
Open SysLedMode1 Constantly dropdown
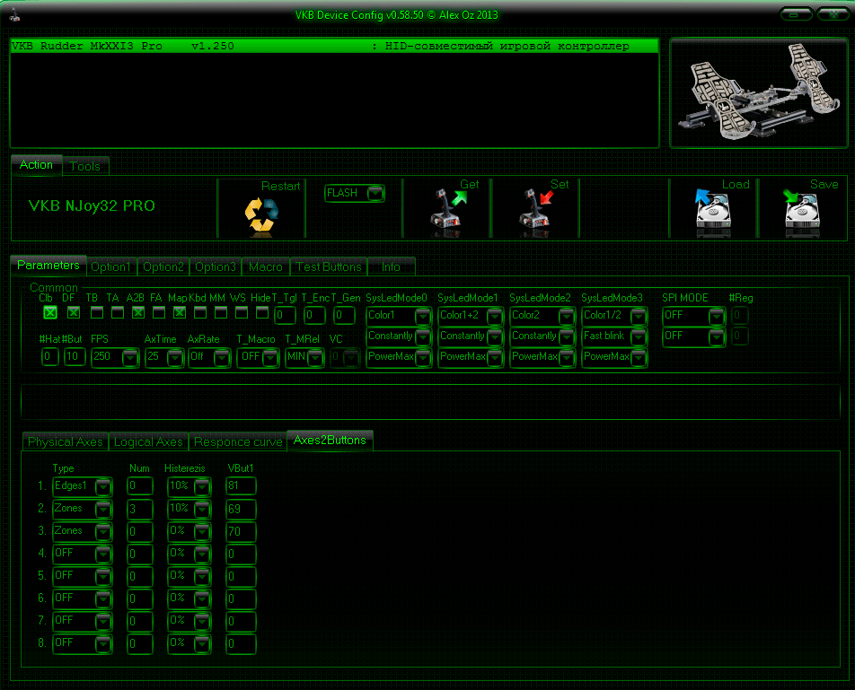pyautogui.click(x=471, y=336)
